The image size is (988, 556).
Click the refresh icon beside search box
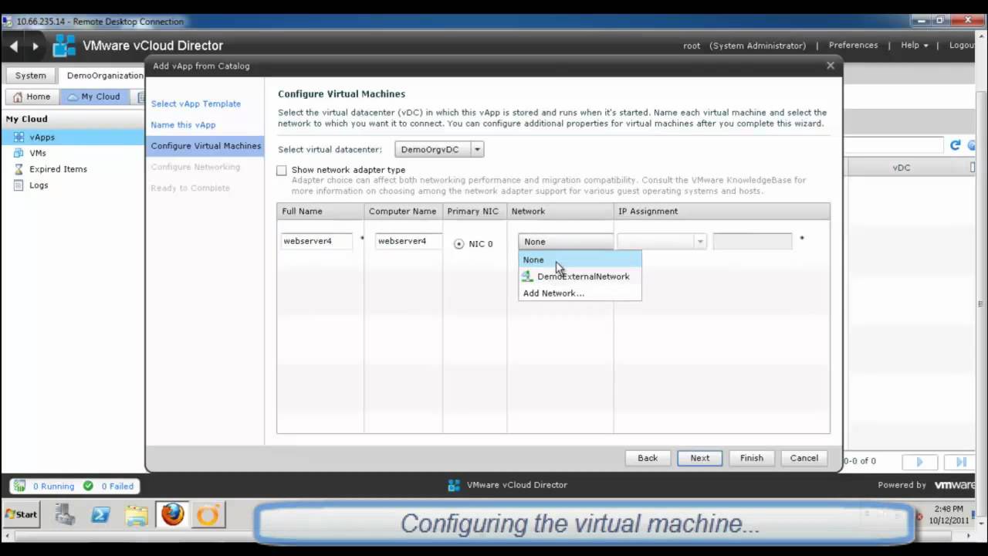pyautogui.click(x=955, y=145)
